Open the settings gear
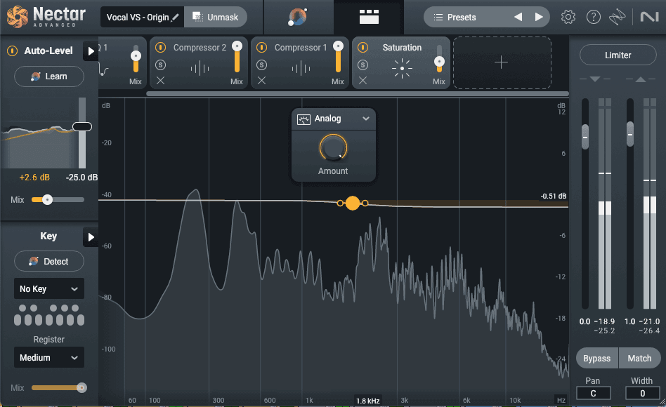The height and width of the screenshot is (407, 666). coord(568,17)
